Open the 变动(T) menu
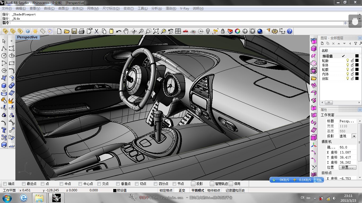The height and width of the screenshot is (203, 362). (x=128, y=8)
